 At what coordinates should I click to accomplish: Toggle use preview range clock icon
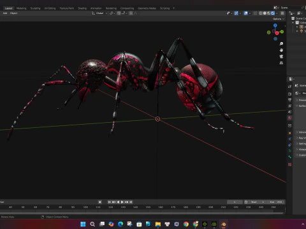point(246,202)
